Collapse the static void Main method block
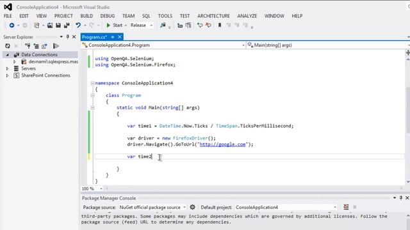 coord(92,107)
